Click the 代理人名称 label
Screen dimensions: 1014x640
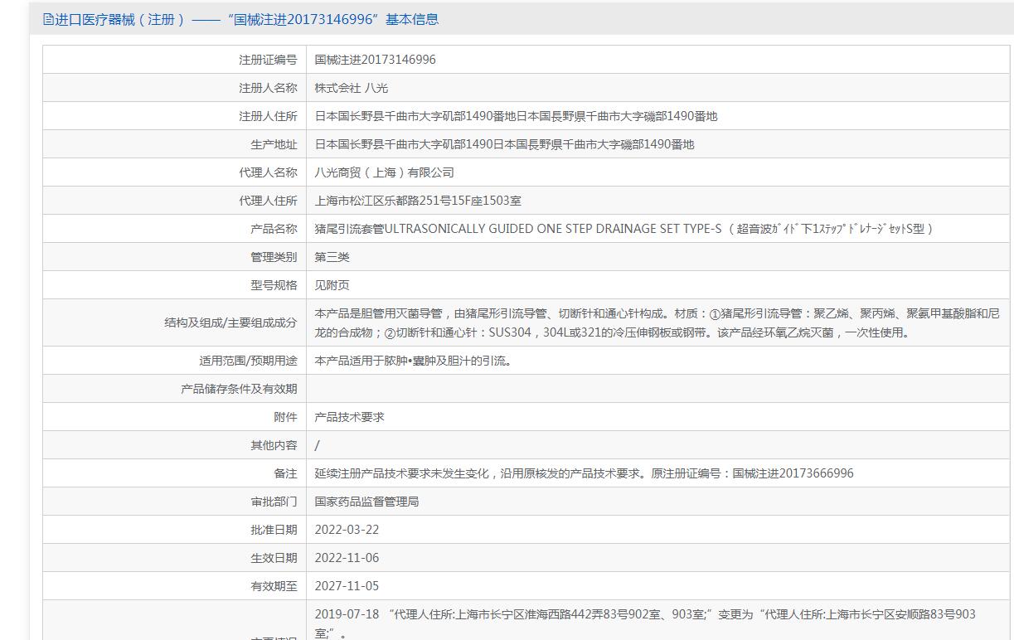(x=268, y=172)
